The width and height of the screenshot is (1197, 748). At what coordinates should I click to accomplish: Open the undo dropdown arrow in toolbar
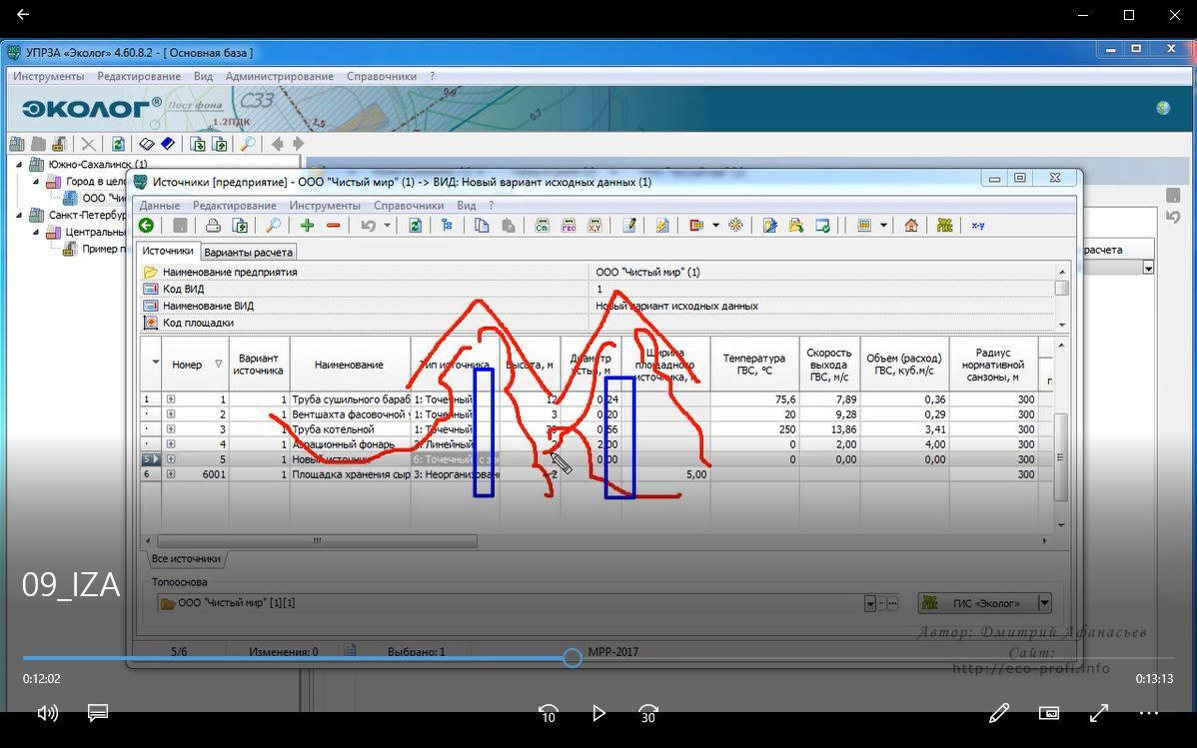[x=387, y=226]
